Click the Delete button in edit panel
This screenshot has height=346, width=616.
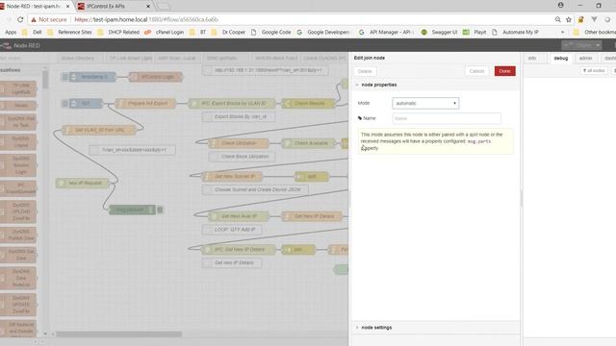click(x=365, y=71)
